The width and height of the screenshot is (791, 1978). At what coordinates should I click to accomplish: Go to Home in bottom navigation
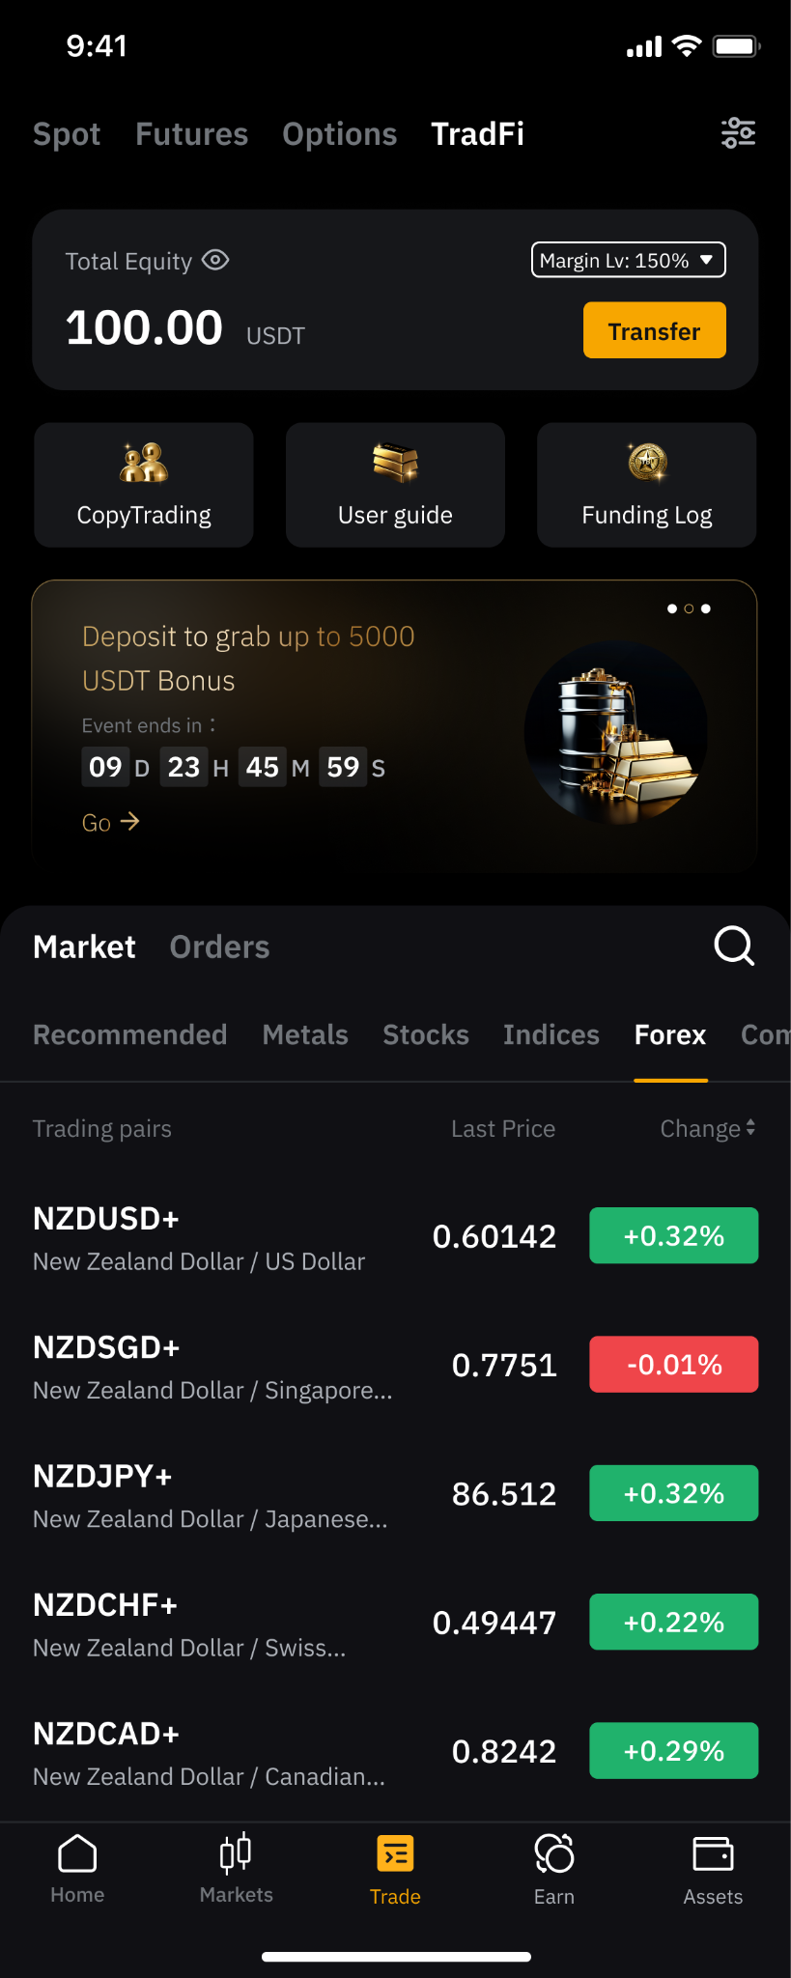tap(77, 1870)
